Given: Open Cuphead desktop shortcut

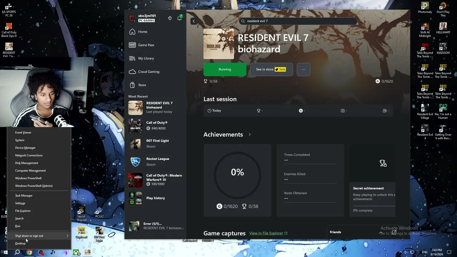Looking at the screenshot, I should pyautogui.click(x=81, y=233).
